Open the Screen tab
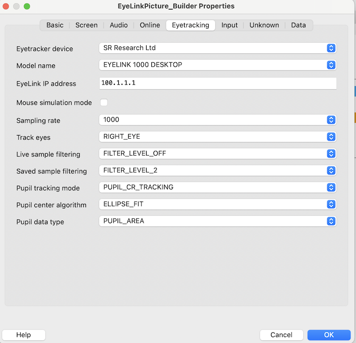 pos(86,25)
